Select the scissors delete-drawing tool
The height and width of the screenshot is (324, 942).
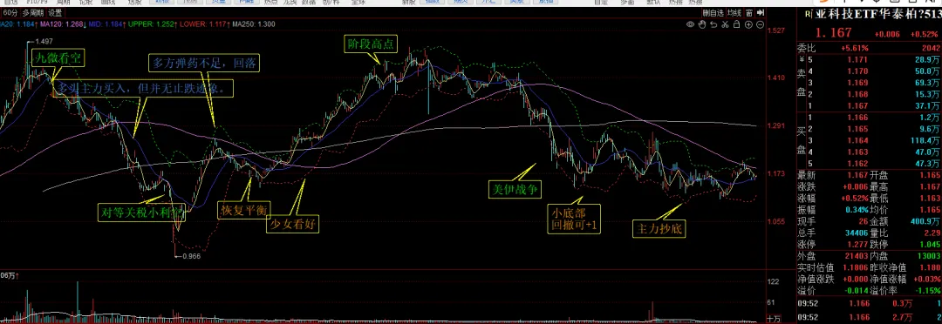725,24
